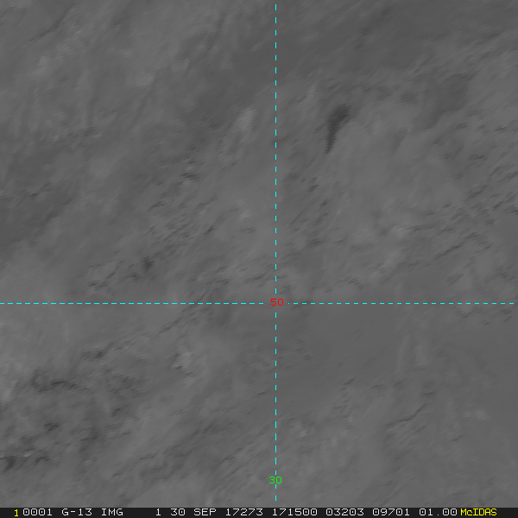Click the "01.00" resolution value

[438, 512]
